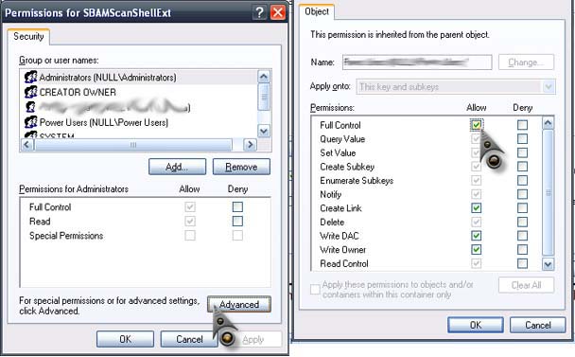Toggle Allow for Delete
The height and width of the screenshot is (357, 575).
click(476, 222)
